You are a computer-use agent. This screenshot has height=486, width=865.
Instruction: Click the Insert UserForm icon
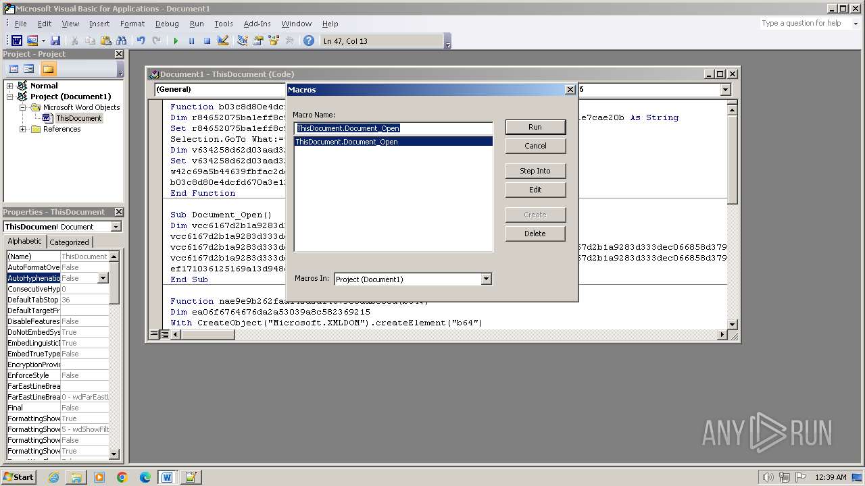(x=32, y=41)
